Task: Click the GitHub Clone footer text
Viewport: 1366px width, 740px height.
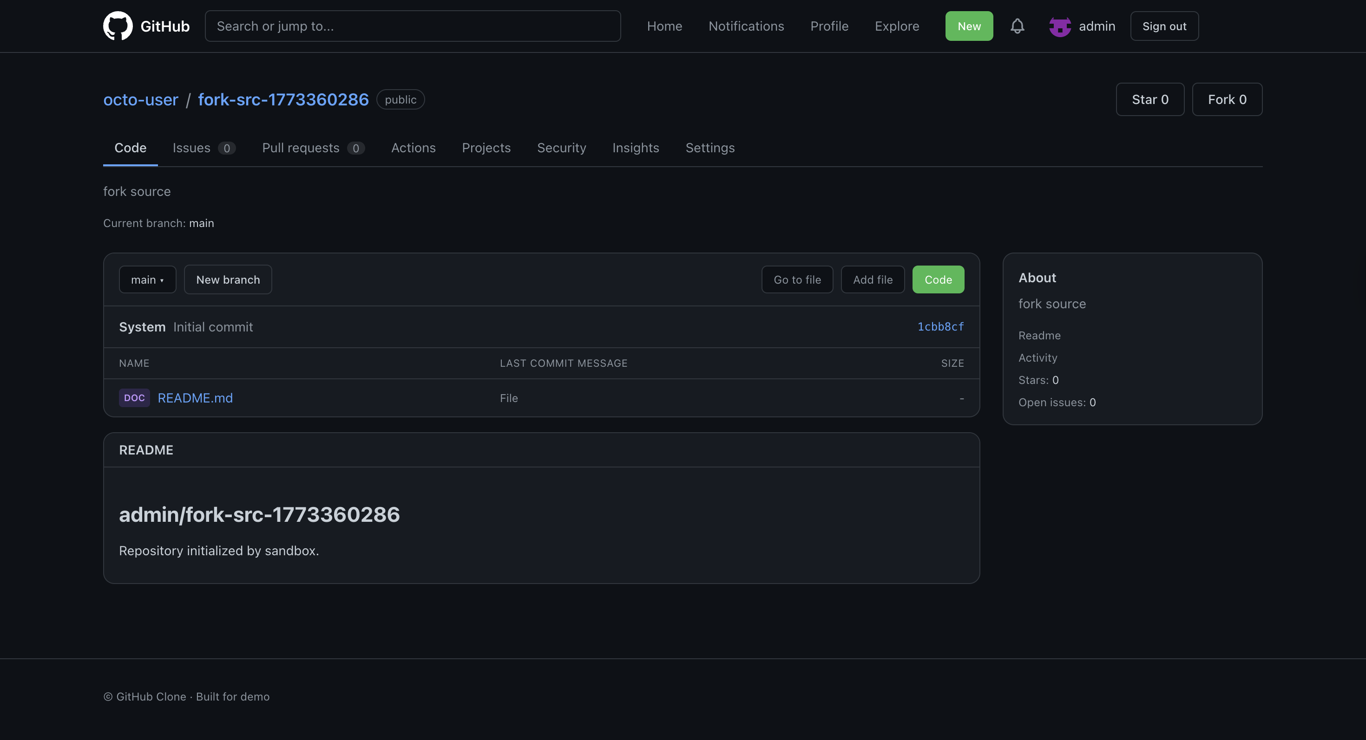Action: click(186, 696)
